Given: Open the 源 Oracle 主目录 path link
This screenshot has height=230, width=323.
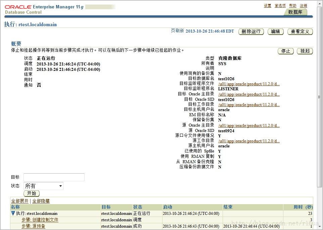Looking at the screenshot, I should click(249, 125).
